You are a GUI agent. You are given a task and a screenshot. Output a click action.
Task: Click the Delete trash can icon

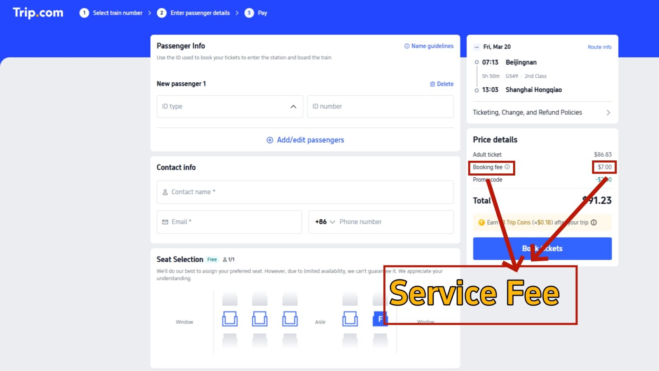(432, 84)
